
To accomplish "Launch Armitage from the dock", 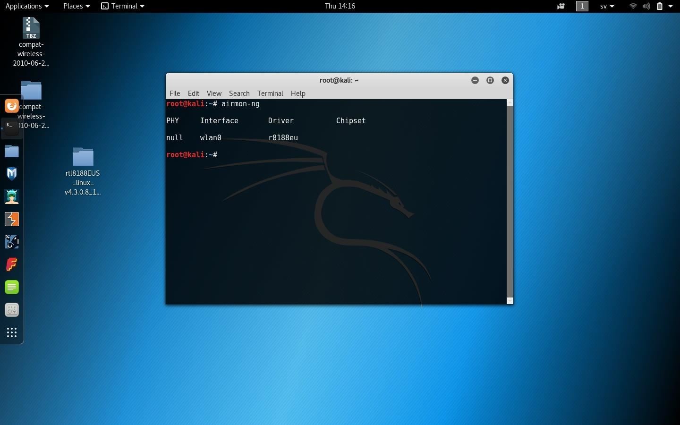I will [x=12, y=196].
